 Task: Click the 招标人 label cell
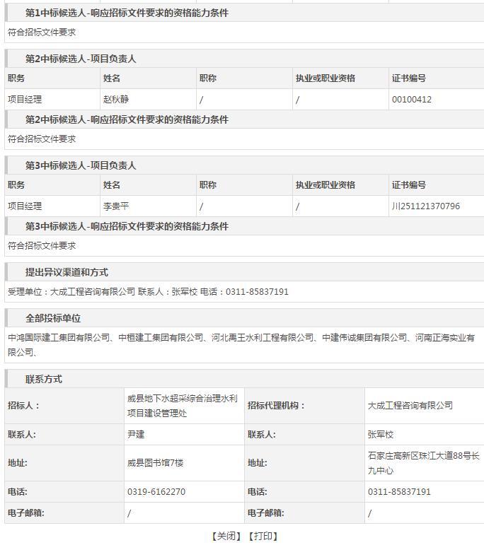[24, 406]
